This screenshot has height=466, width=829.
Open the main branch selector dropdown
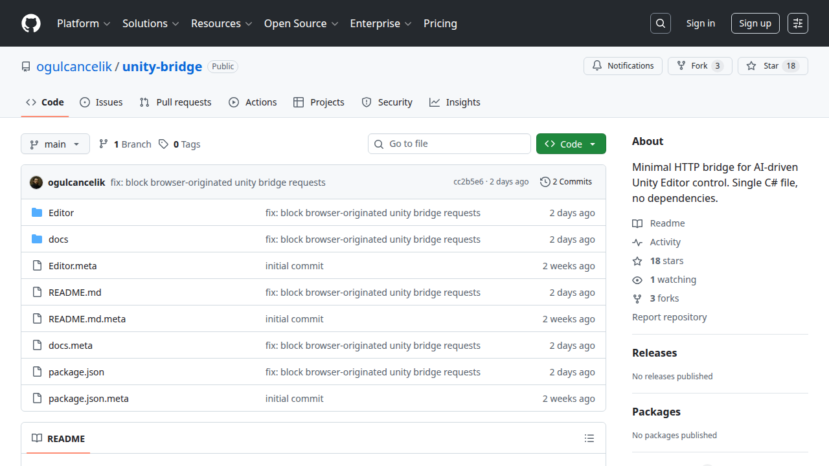click(55, 144)
